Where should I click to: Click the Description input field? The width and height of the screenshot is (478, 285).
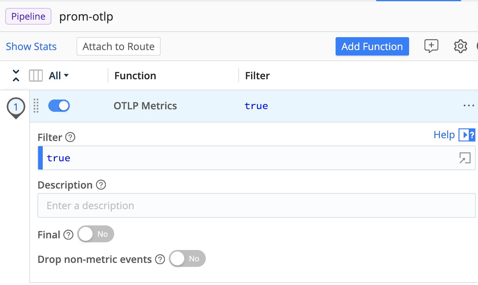pos(256,205)
